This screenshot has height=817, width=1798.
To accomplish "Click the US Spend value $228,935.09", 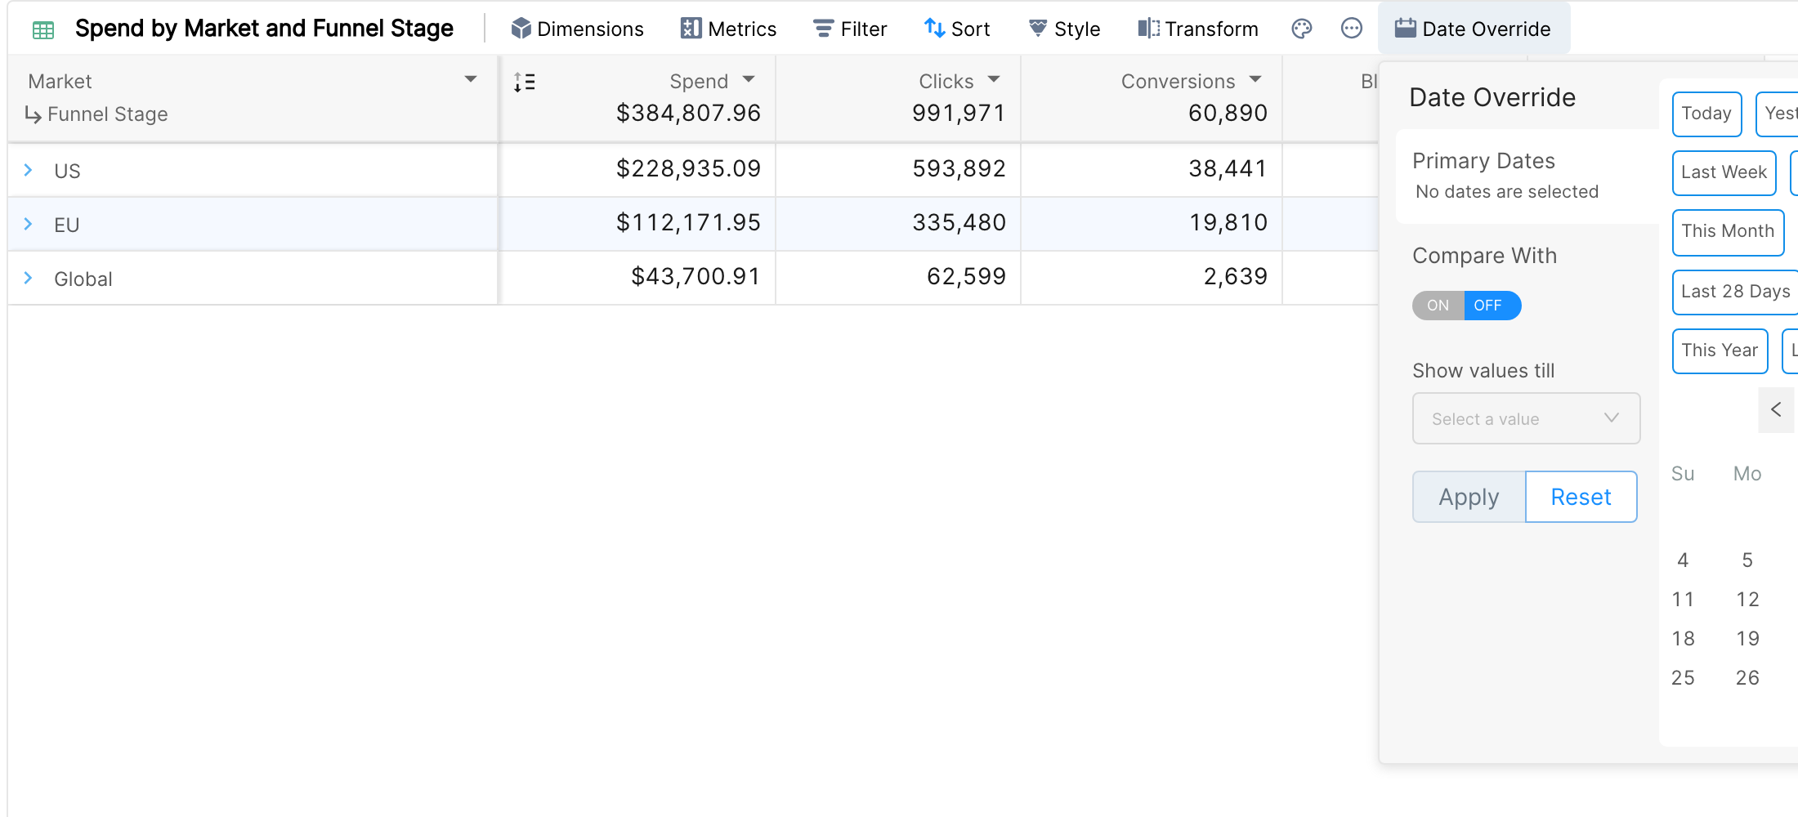I will click(x=688, y=169).
